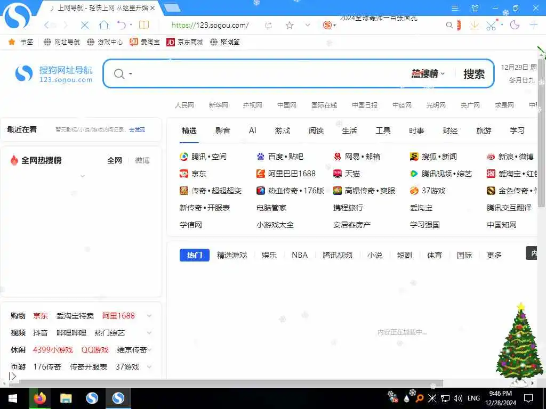Click the Sogou search engine icon
Image resolution: width=546 pixels, height=409 pixels.
(327, 25)
